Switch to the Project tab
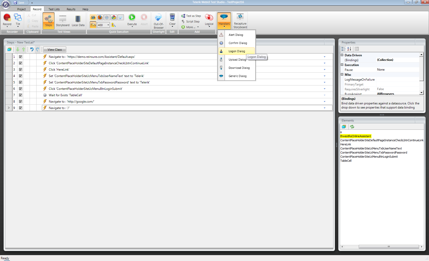429x261 pixels. coord(21,9)
